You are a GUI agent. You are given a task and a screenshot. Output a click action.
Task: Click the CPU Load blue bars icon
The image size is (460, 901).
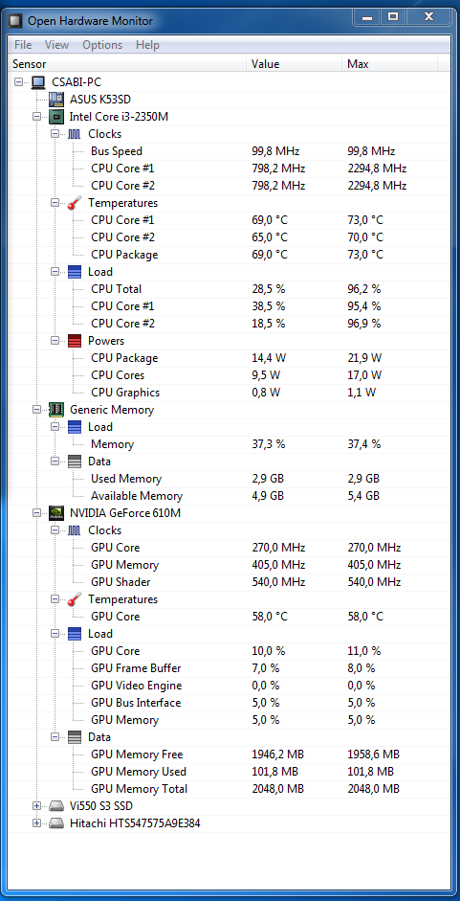click(75, 272)
